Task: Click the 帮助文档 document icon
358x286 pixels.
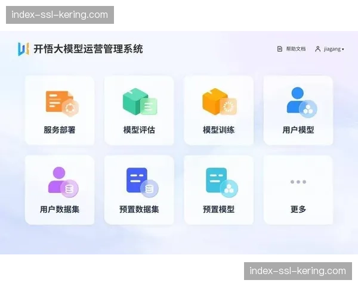Action: coord(280,49)
